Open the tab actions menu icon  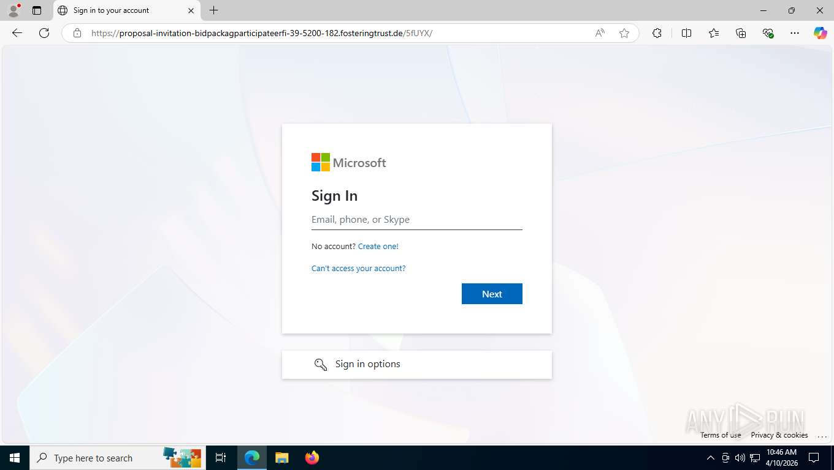(37, 10)
